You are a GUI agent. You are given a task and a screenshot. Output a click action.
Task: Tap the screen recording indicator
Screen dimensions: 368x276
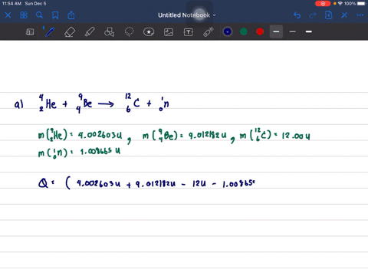pyautogui.click(x=323, y=4)
